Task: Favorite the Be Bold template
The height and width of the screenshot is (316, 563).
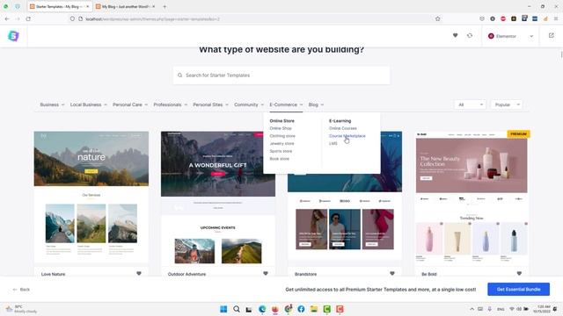Action: coord(519,273)
